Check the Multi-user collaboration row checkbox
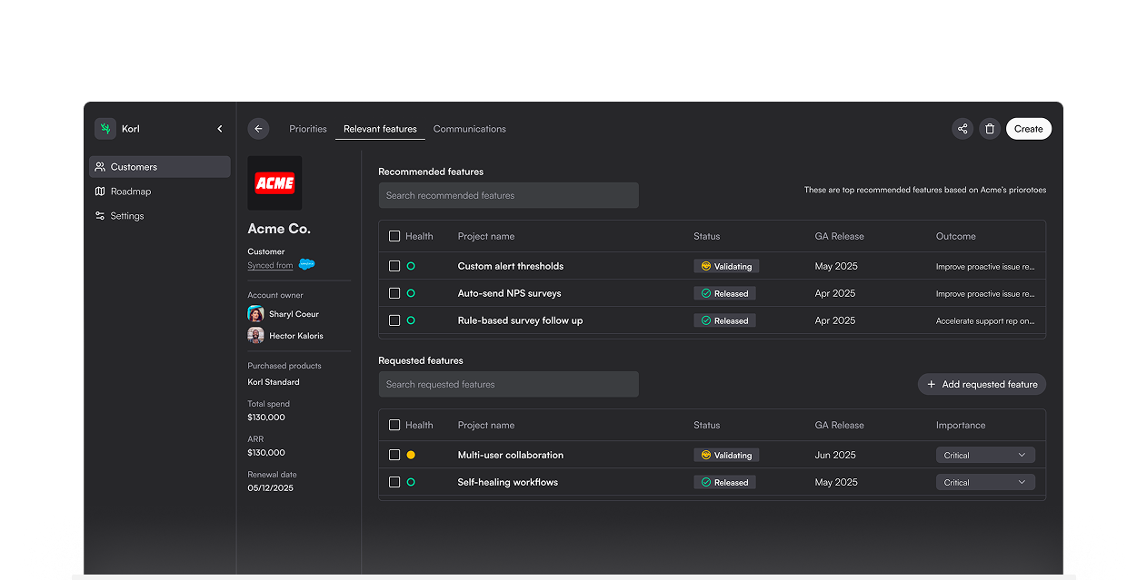 click(394, 455)
